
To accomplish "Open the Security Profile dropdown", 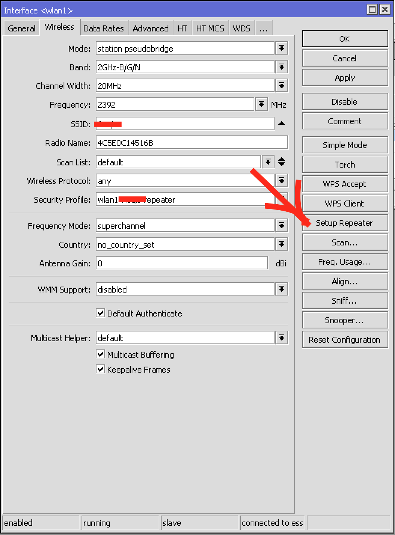I will 281,199.
